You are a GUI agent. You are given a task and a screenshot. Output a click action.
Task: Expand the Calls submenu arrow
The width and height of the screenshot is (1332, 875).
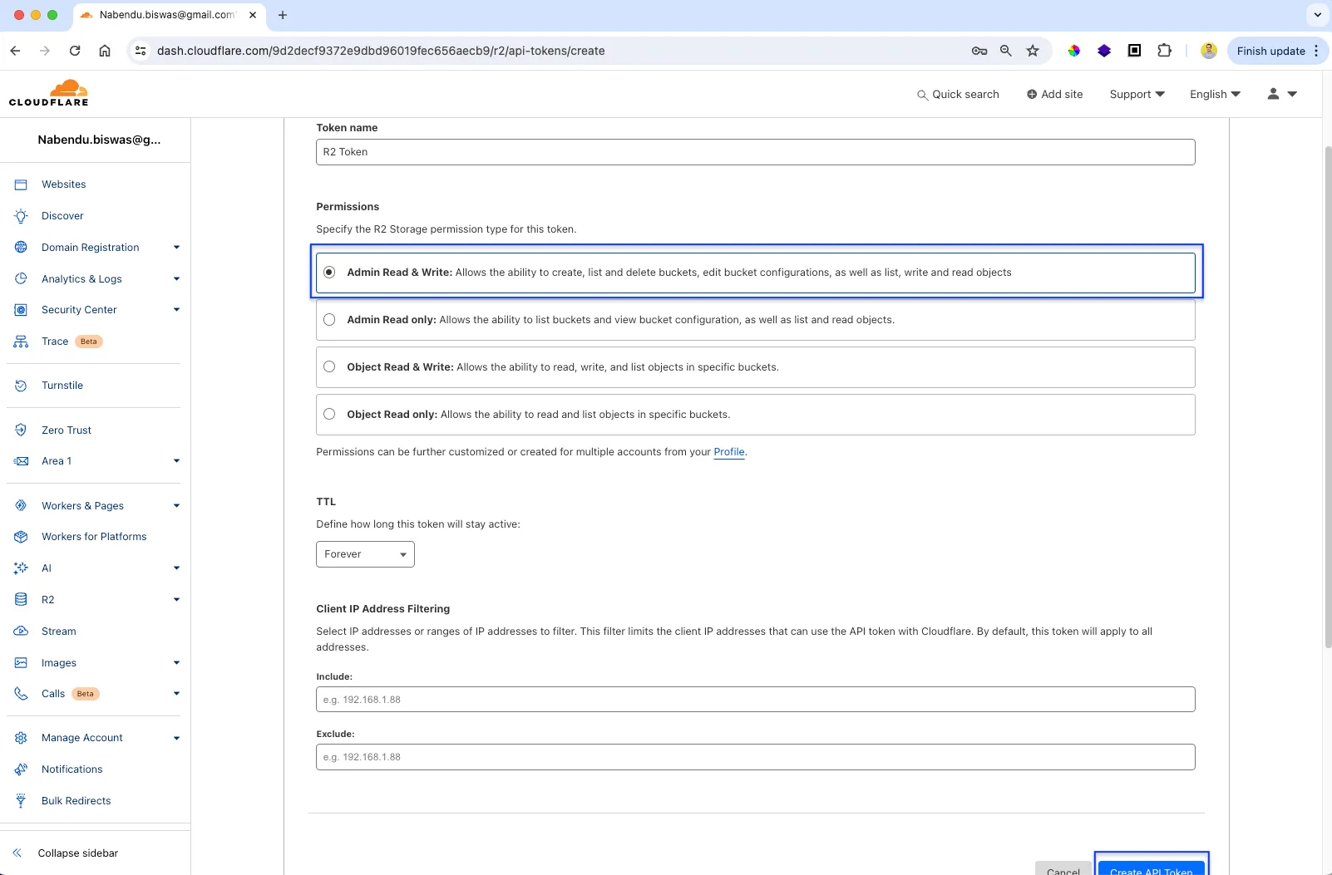(x=176, y=694)
